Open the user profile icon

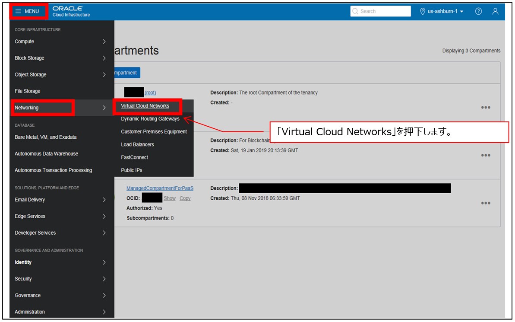tap(495, 11)
